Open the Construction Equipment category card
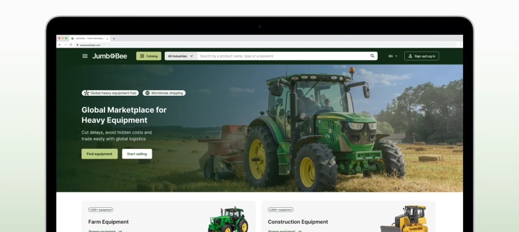This screenshot has width=519, height=232. (348, 217)
